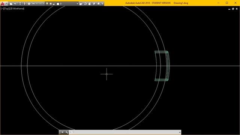Viewport: 240px width, 135px height.
Task: Open the AutoCAD application menu logo
Action: click(x=3, y=4)
